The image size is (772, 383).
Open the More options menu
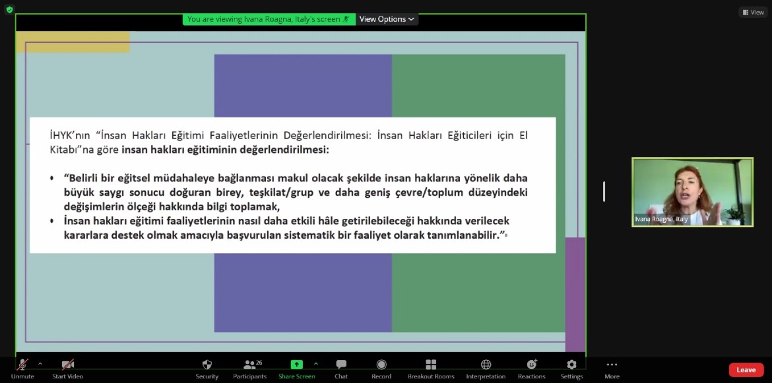(x=612, y=368)
